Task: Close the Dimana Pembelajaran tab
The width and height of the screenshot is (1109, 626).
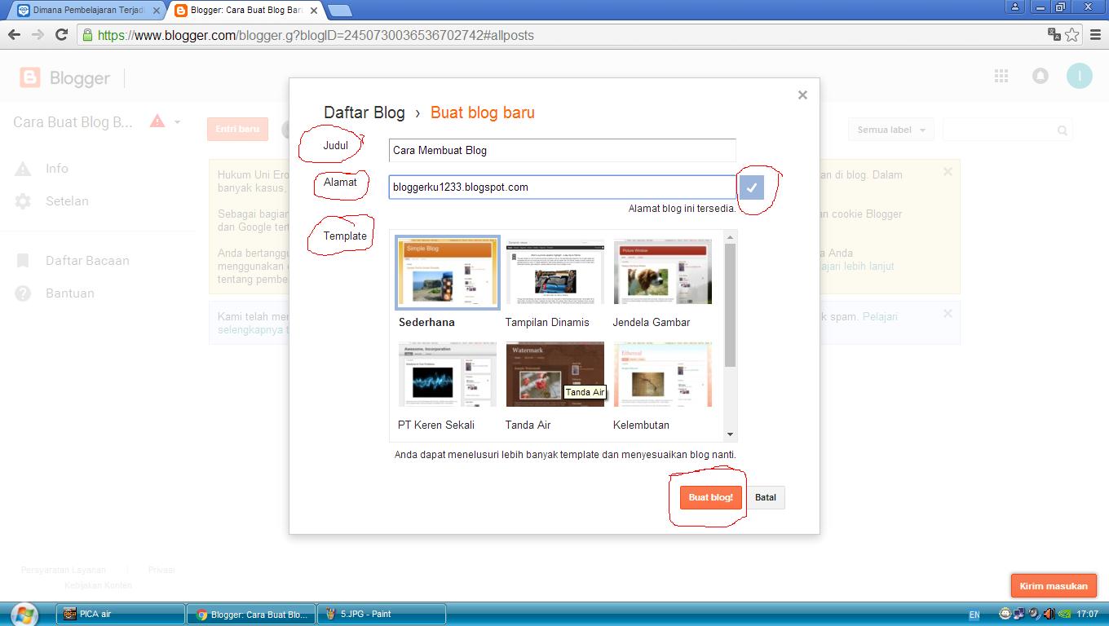Action: (157, 11)
